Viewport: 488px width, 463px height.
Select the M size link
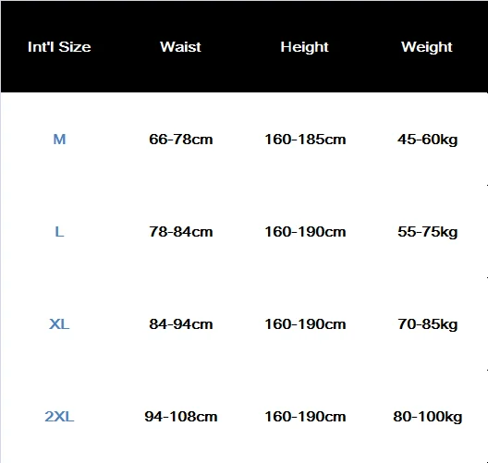coord(59,140)
